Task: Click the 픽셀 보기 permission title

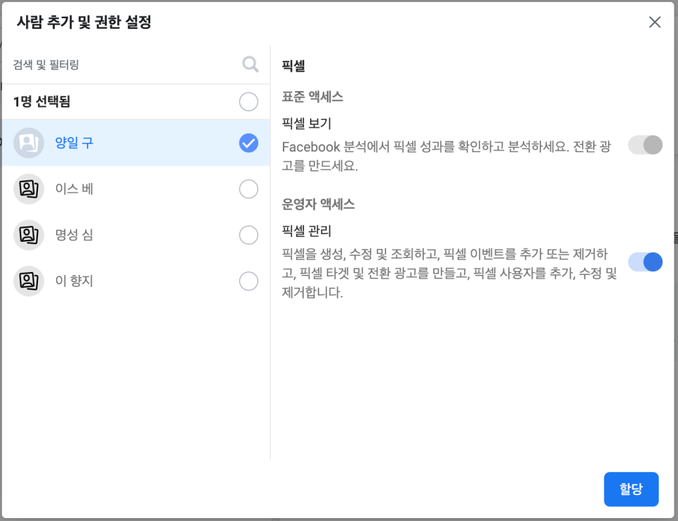Action: (x=307, y=123)
